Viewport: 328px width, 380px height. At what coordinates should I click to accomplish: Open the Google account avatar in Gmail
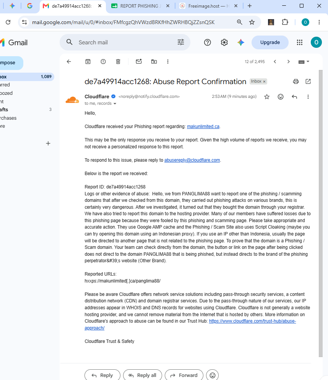coord(317,42)
